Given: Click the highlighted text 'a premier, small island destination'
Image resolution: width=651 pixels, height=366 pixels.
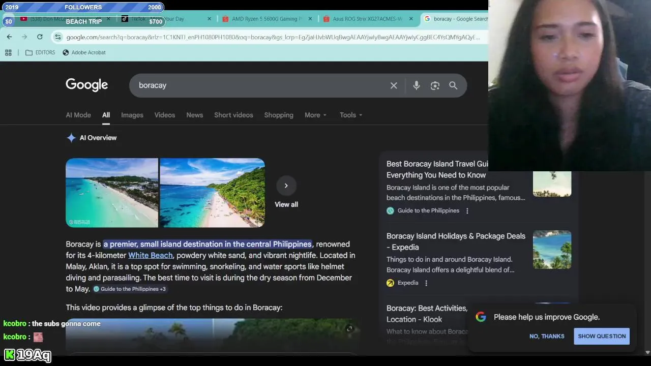Looking at the screenshot, I should (208, 244).
